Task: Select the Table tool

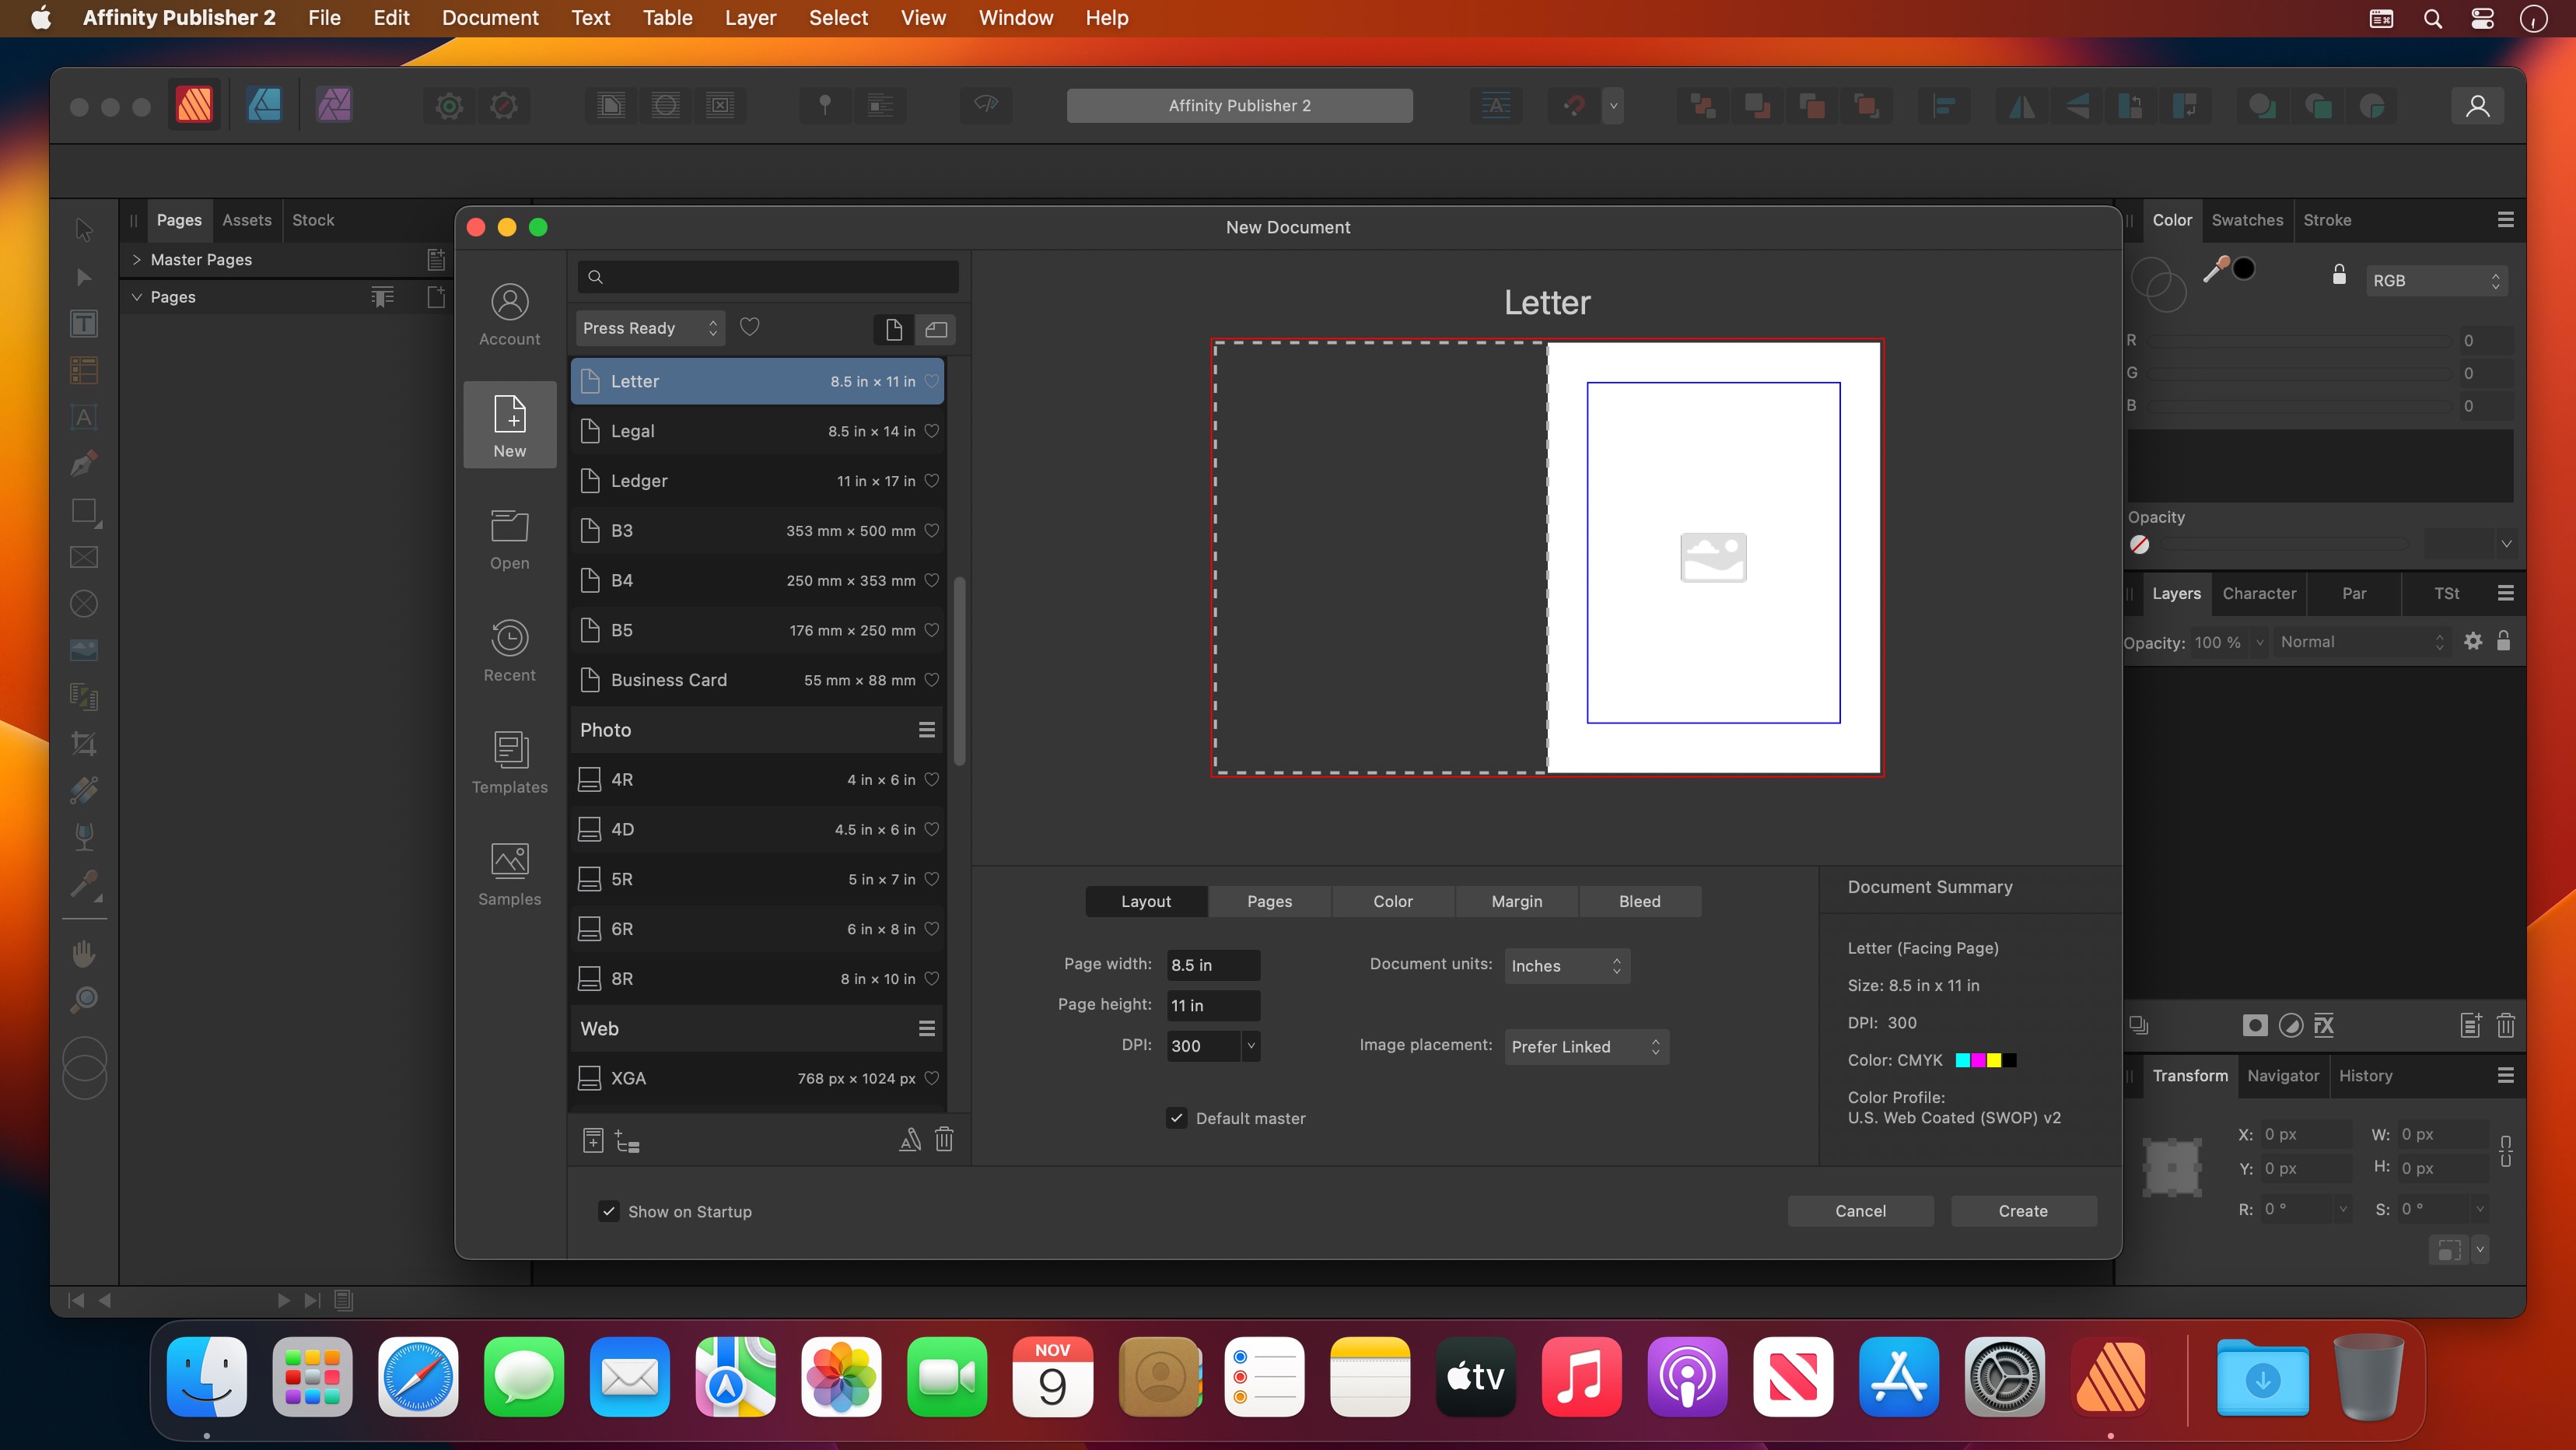Action: 84,371
